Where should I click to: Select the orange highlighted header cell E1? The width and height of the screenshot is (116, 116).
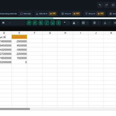coord(19,37)
